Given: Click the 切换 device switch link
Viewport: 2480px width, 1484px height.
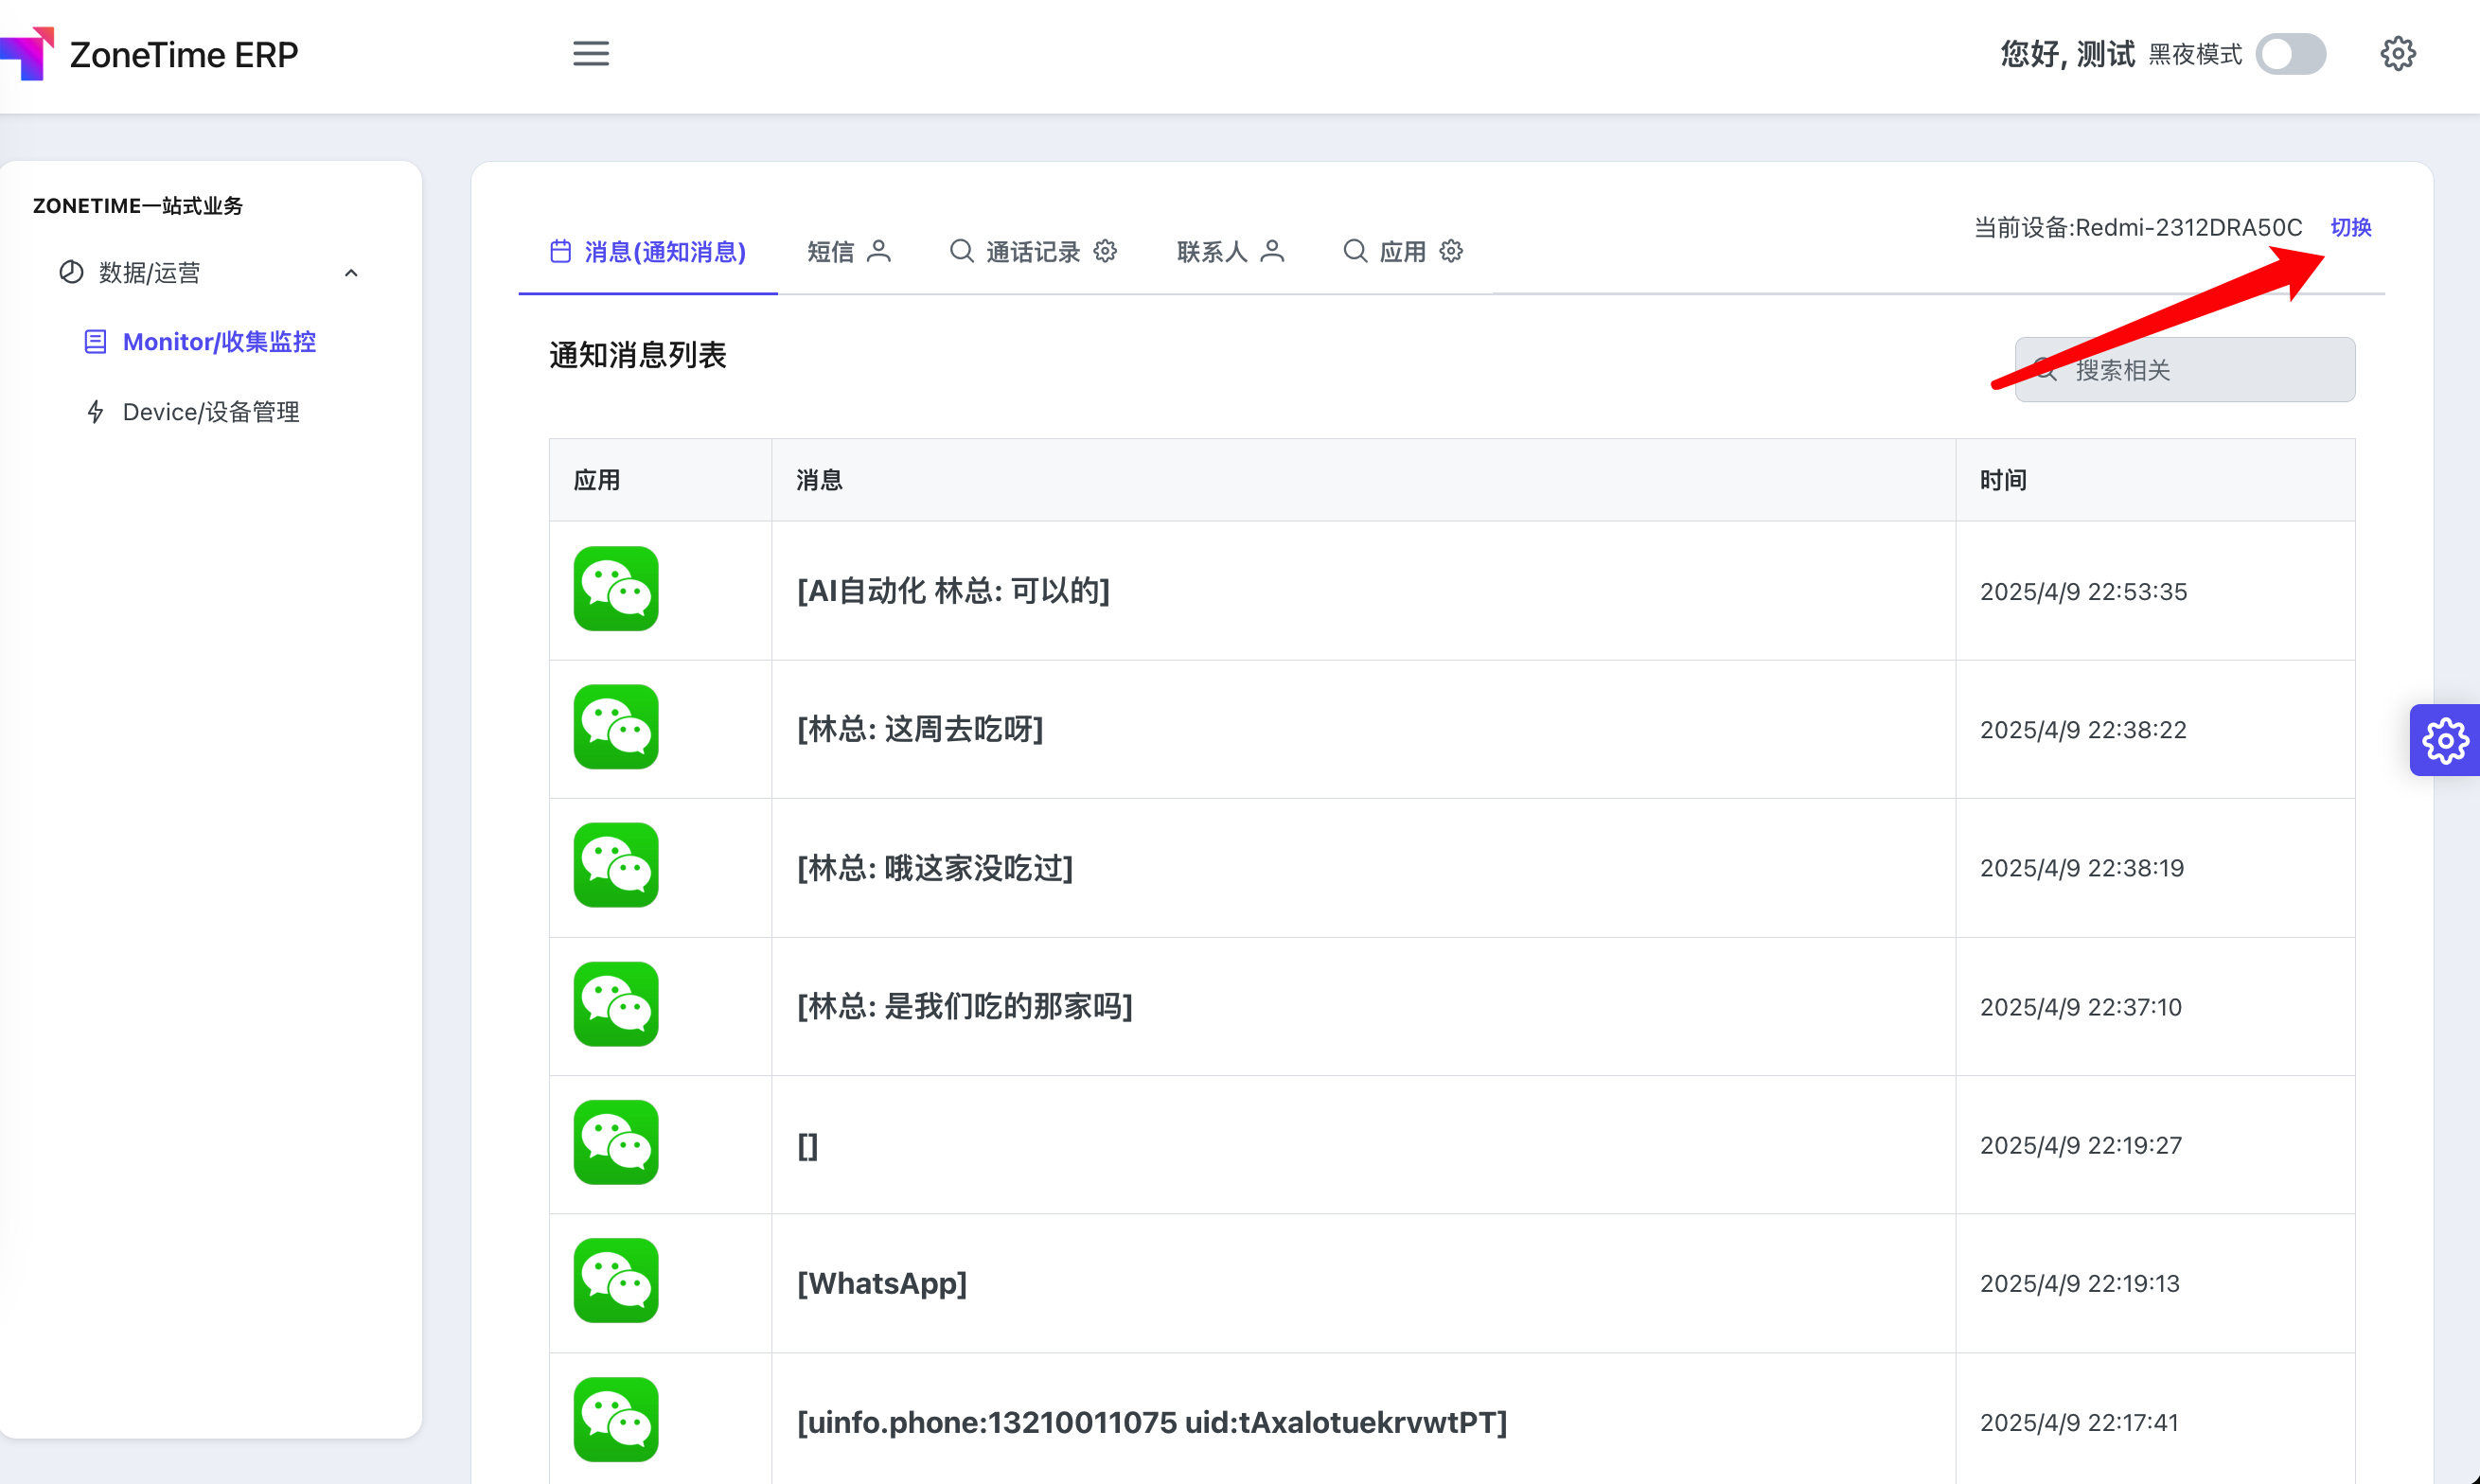Looking at the screenshot, I should (2351, 228).
